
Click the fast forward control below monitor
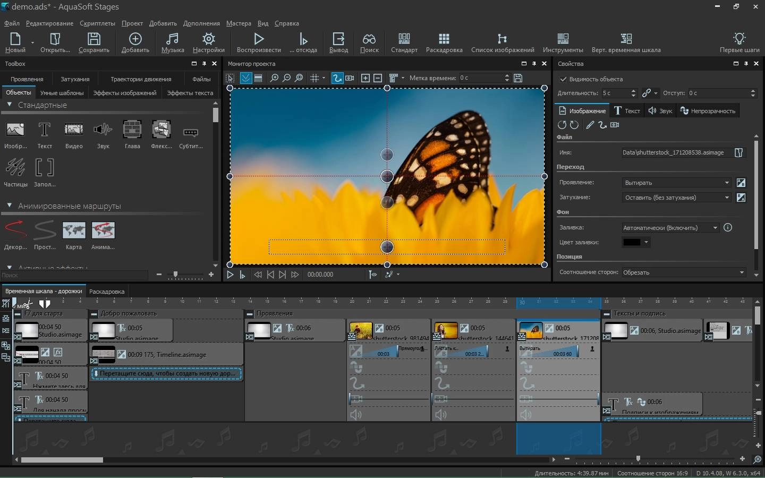coord(295,275)
